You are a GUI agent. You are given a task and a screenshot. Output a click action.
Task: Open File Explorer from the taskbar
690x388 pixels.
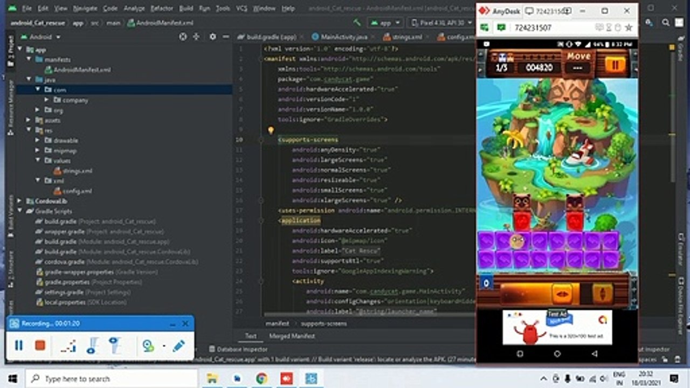(x=212, y=378)
